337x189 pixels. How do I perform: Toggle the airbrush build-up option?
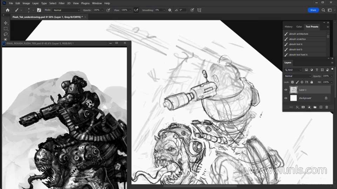pos(136,10)
